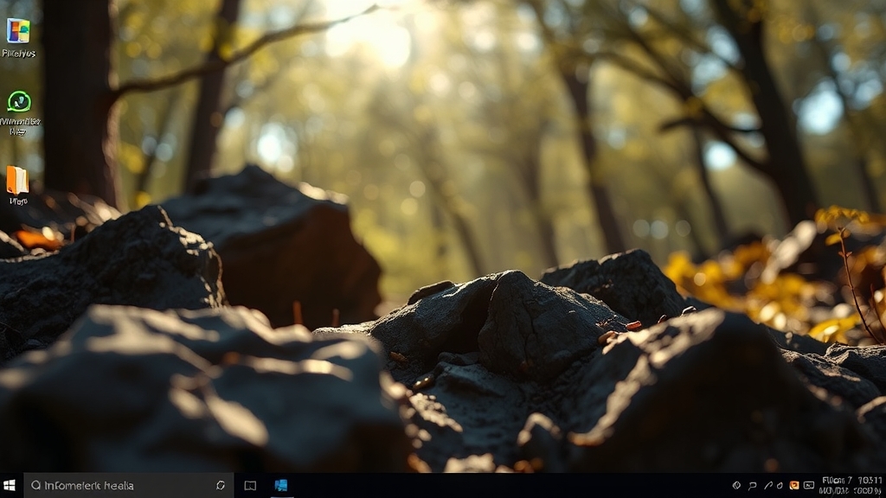Open the touch keyboard tray icon
The width and height of the screenshot is (886, 498).
(808, 485)
